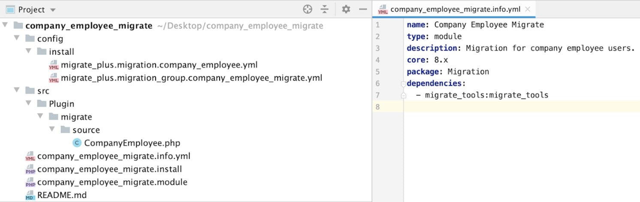Collapse the source folder arrow
This screenshot has width=640, height=202.
pos(52,130)
